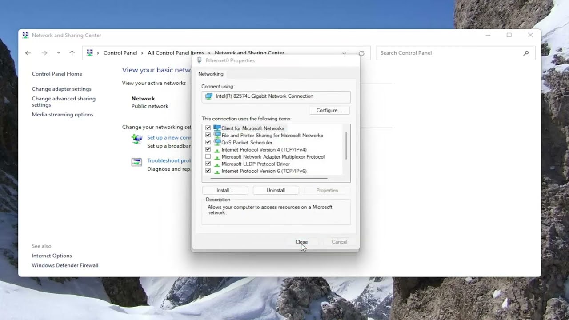The width and height of the screenshot is (569, 320).
Task: Click All Control Panel Items breadcrumb
Action: (176, 53)
